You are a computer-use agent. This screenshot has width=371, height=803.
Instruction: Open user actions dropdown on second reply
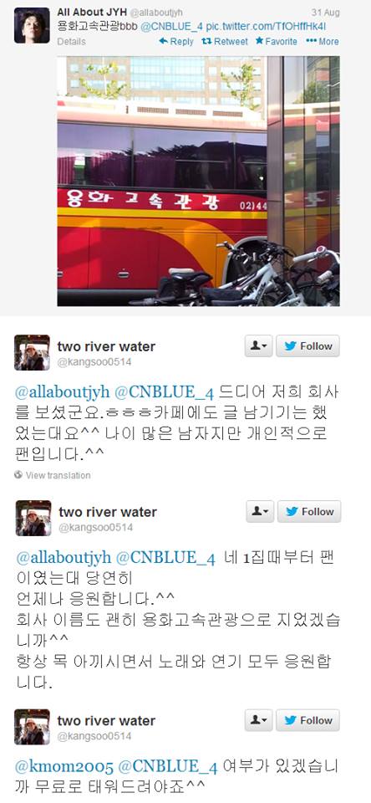(260, 512)
